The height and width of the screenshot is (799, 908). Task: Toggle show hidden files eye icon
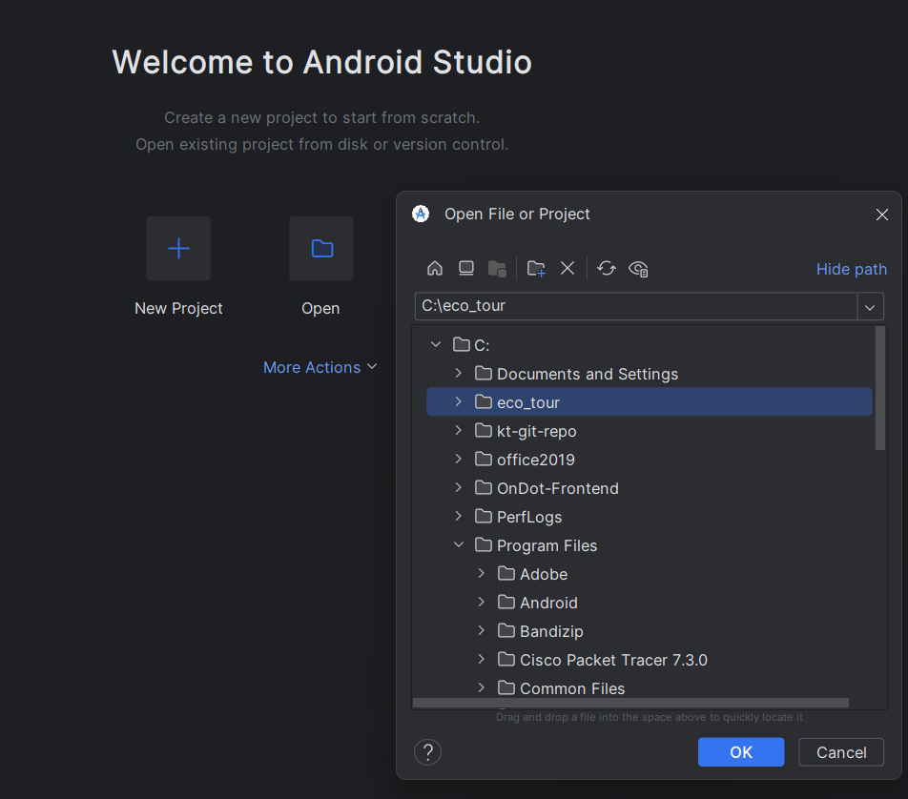[638, 269]
